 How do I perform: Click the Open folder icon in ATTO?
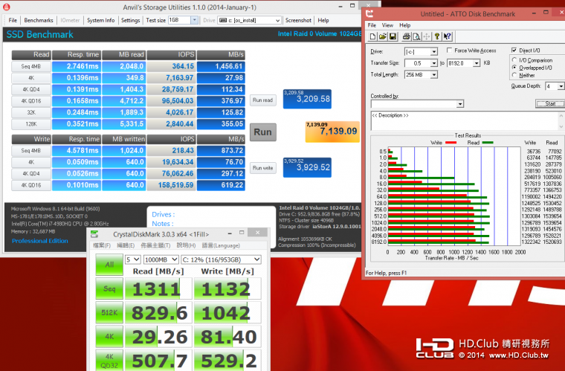383,36
